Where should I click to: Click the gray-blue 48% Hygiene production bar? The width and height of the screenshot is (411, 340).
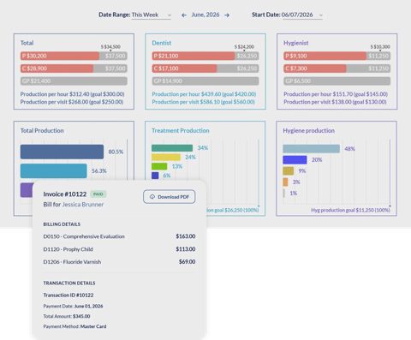pyautogui.click(x=312, y=149)
